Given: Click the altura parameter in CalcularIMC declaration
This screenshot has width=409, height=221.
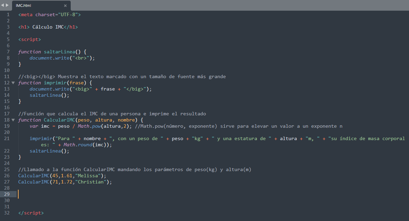Looking at the screenshot, I should pyautogui.click(x=103, y=120).
